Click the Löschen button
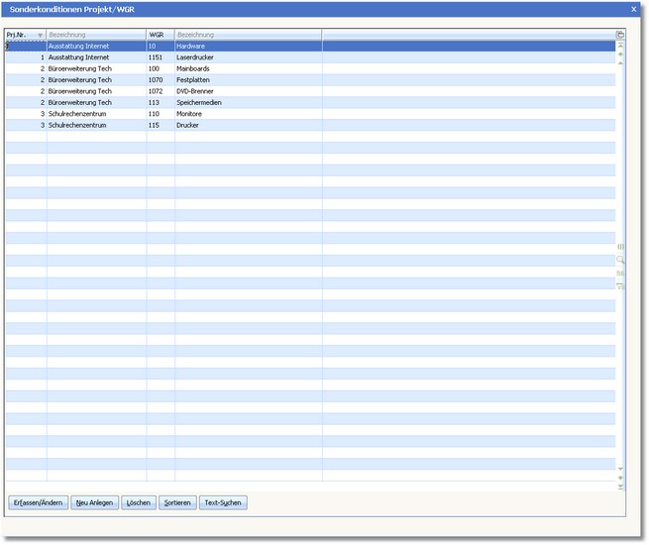Screen dimensions: 649x545 pyautogui.click(x=138, y=502)
